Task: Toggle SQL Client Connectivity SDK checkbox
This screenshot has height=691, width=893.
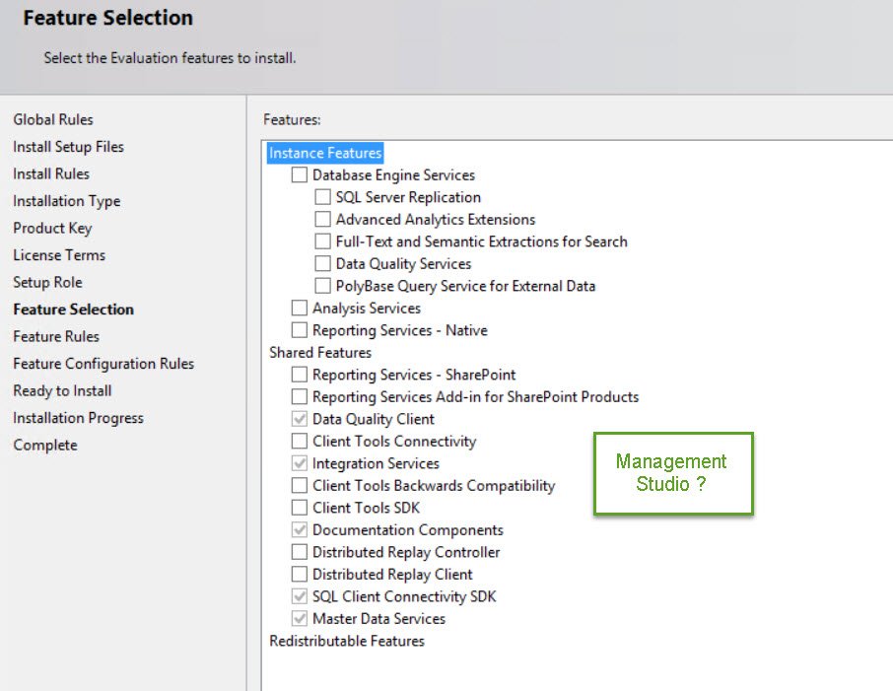Action: 300,596
